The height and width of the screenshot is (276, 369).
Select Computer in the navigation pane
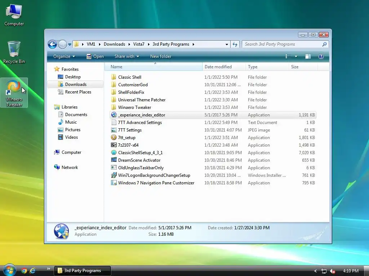tap(67, 152)
